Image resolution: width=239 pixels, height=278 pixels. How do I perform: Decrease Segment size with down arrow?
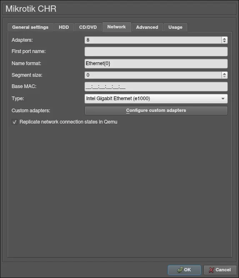click(x=224, y=77)
